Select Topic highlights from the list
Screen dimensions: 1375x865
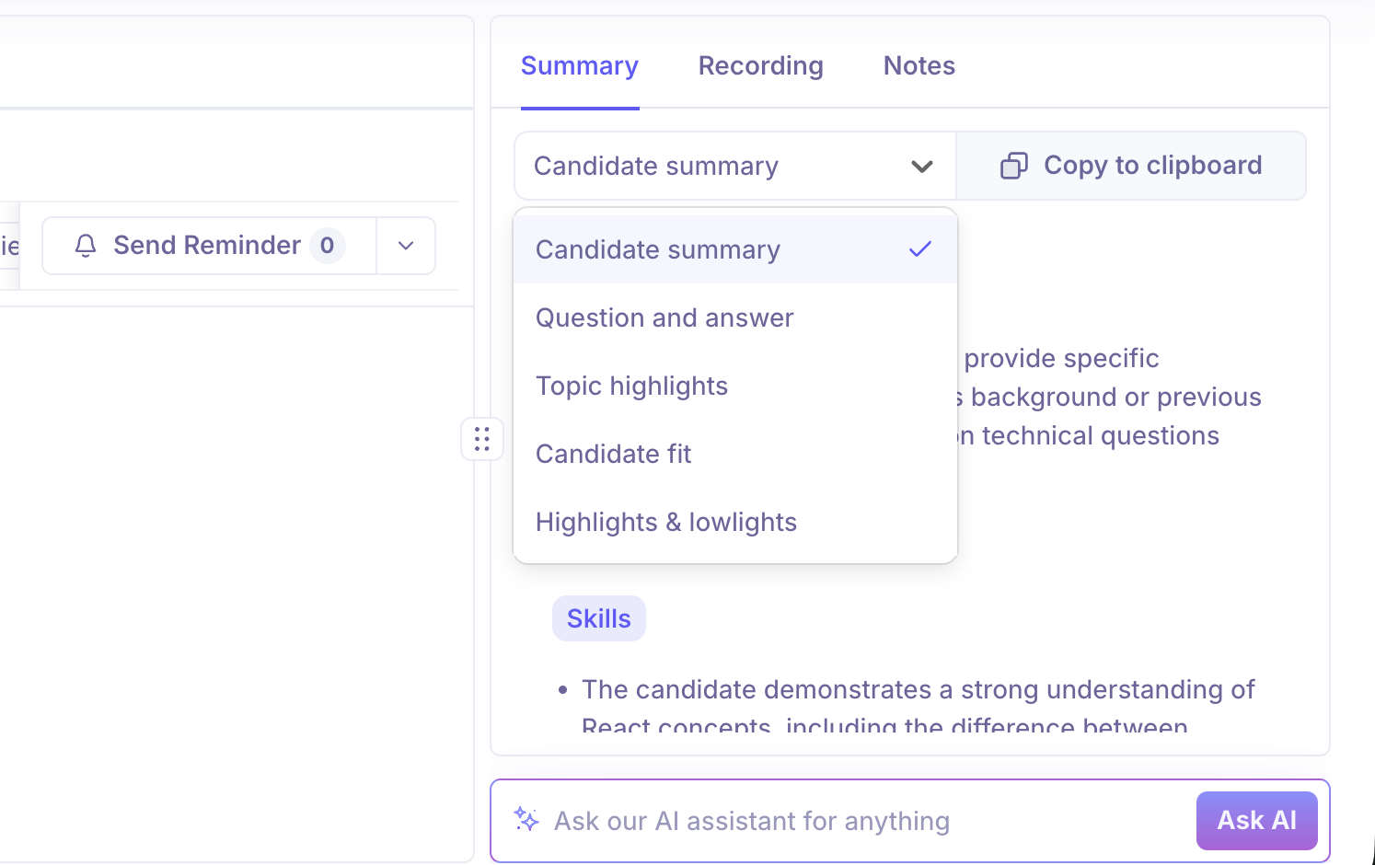(631, 386)
